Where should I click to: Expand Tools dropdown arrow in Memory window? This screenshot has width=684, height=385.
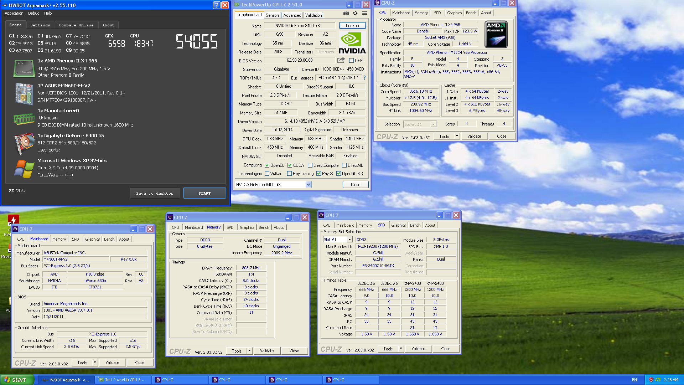point(249,351)
